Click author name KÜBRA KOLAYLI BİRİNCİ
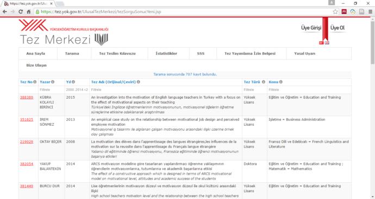 point(47,102)
